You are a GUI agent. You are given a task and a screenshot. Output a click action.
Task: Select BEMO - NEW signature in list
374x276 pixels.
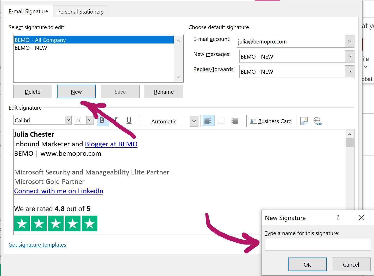[94, 48]
